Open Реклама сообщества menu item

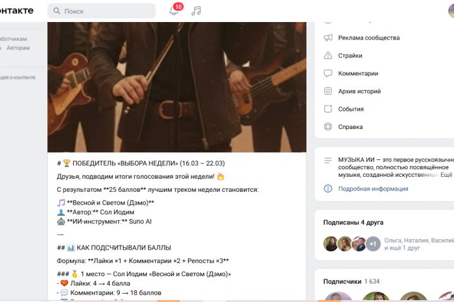coord(369,38)
